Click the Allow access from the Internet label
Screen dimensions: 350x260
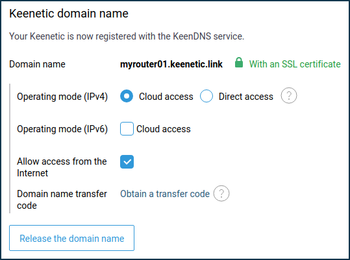tap(62, 167)
